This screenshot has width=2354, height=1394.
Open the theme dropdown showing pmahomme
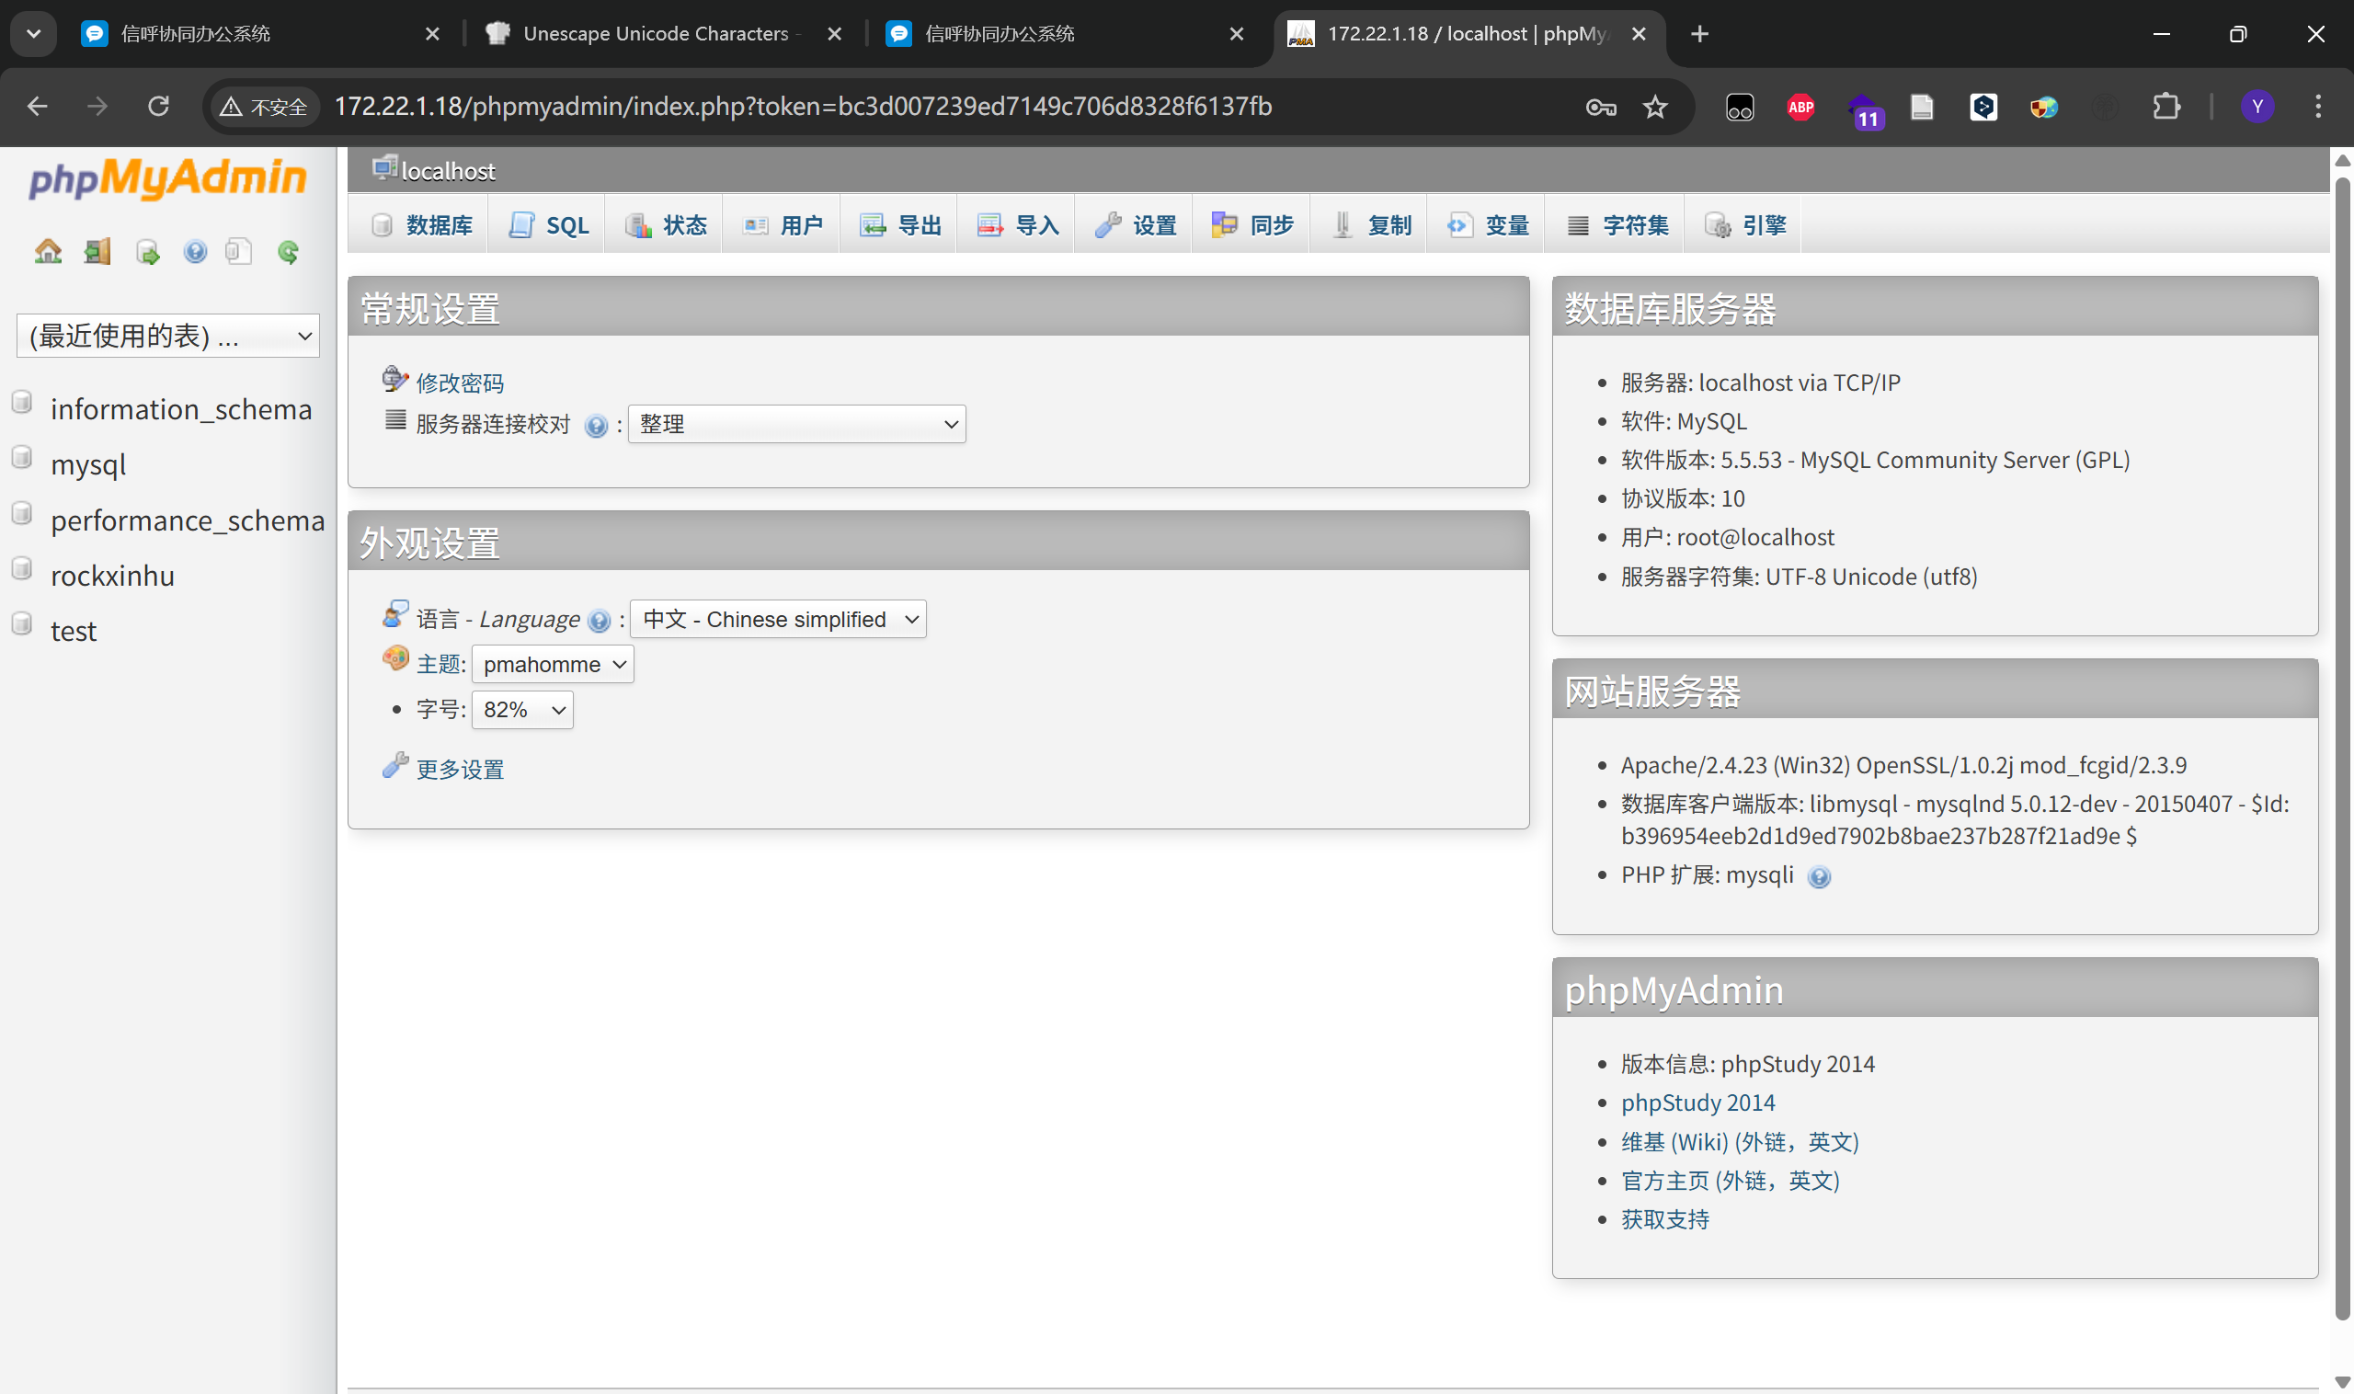[553, 665]
